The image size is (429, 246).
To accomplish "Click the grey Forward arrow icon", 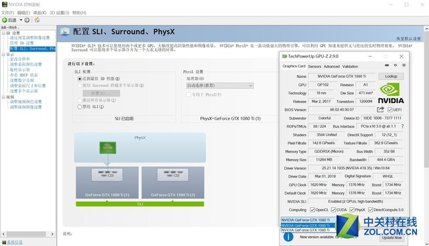I will [27, 20].
